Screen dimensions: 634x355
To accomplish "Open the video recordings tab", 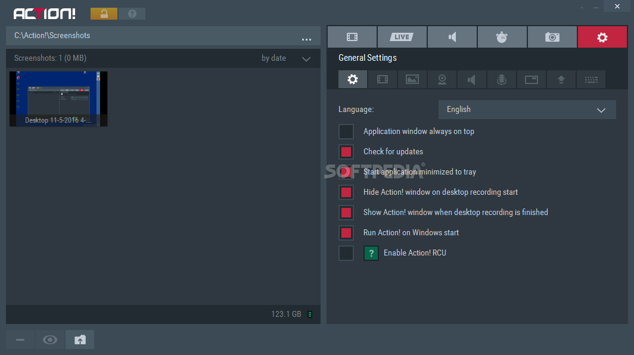I will coord(352,37).
